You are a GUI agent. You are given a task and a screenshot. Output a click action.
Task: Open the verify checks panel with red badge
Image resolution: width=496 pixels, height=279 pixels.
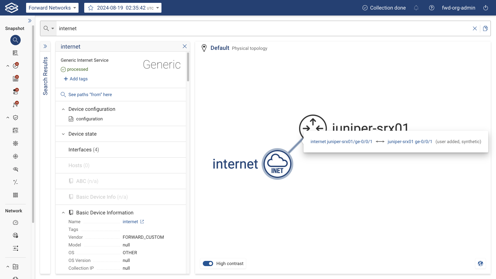click(16, 65)
